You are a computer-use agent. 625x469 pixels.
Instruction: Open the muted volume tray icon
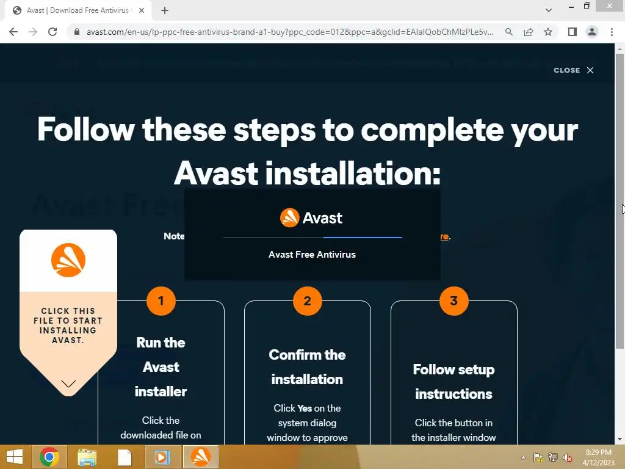coord(568,457)
